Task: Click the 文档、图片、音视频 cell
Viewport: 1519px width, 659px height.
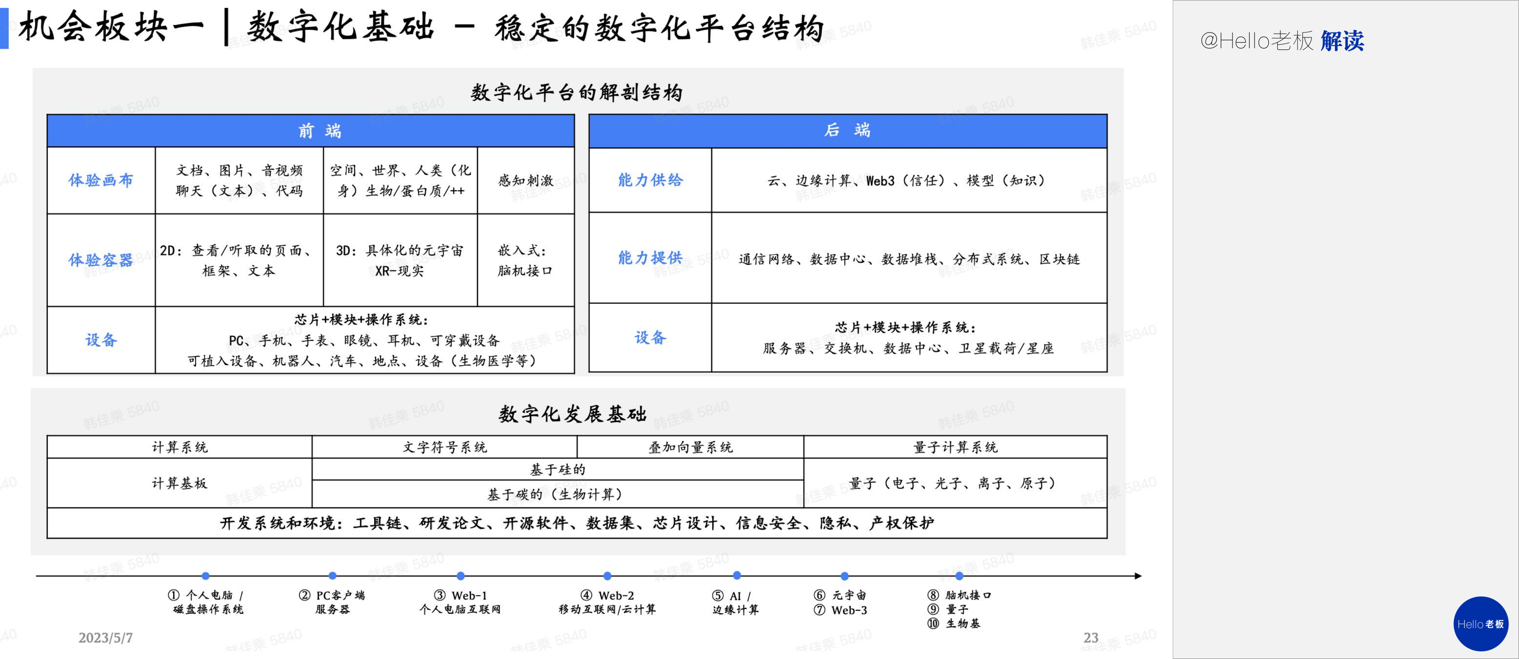Action: tap(239, 180)
